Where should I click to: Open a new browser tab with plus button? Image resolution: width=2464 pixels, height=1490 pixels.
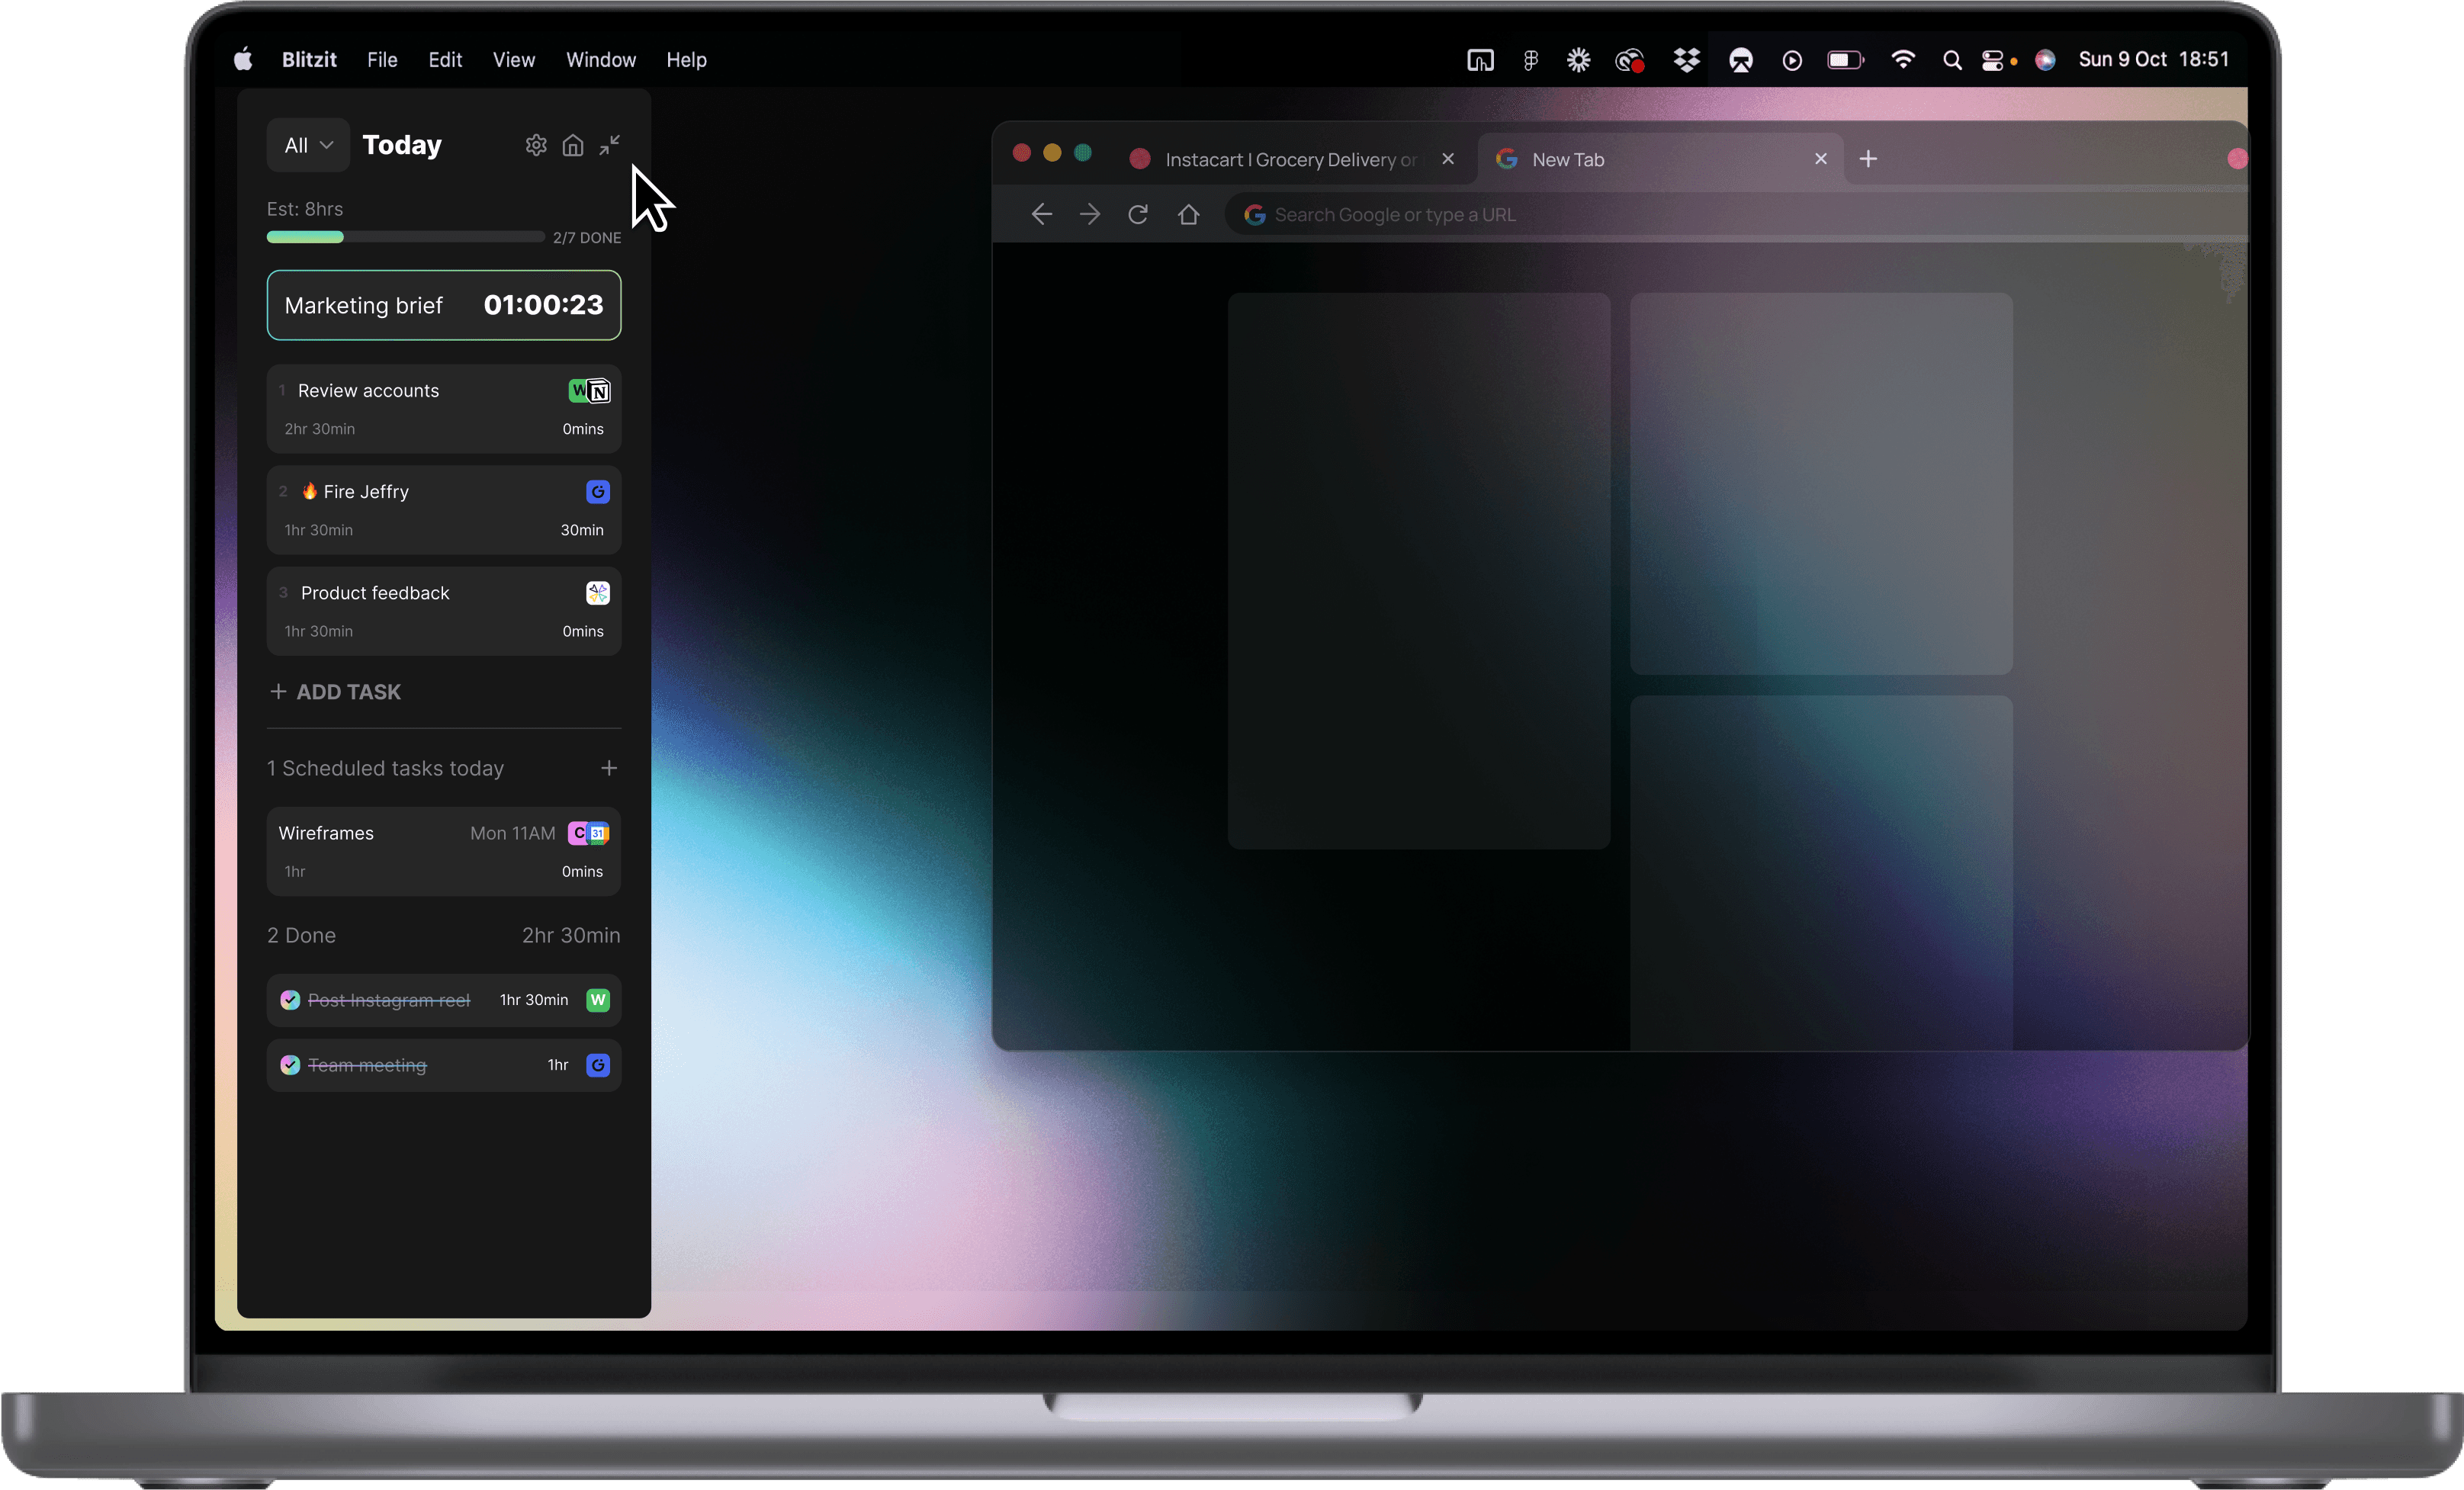pos(1868,159)
